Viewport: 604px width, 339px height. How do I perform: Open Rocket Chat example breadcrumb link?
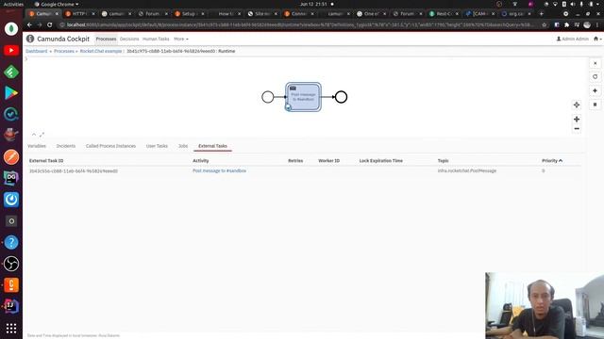tap(101, 51)
